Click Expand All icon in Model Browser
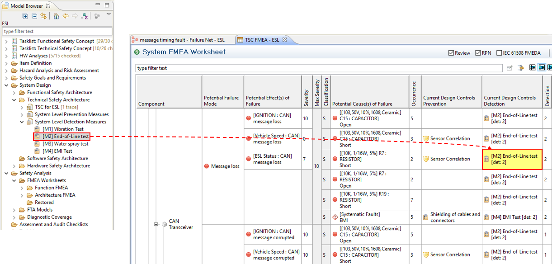552x264 pixels. click(25, 16)
